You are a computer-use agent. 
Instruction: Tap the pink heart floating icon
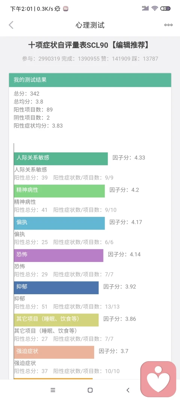click(158, 378)
